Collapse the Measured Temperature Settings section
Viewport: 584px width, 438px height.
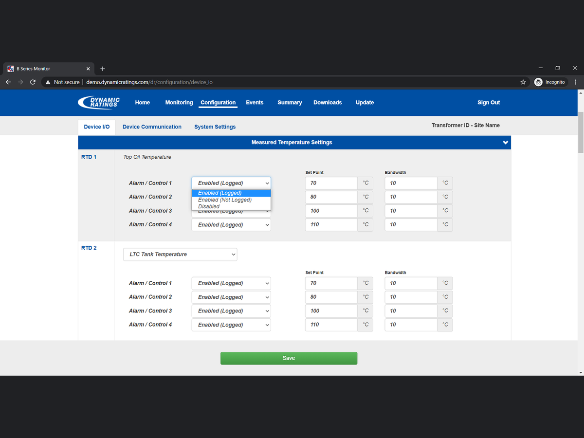[506, 143]
